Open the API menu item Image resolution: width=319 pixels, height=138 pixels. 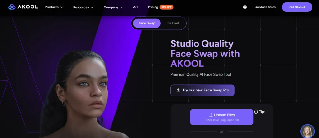136,7
